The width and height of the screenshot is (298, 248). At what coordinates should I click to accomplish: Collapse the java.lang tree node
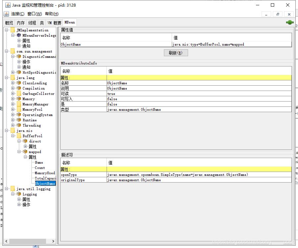point(7,78)
